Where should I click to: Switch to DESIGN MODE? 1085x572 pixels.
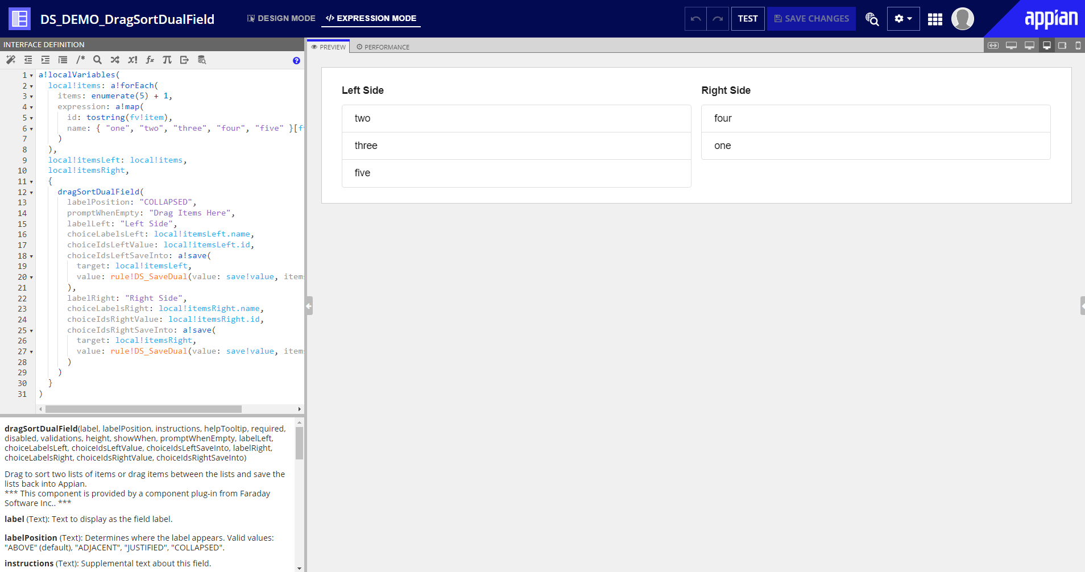point(281,18)
